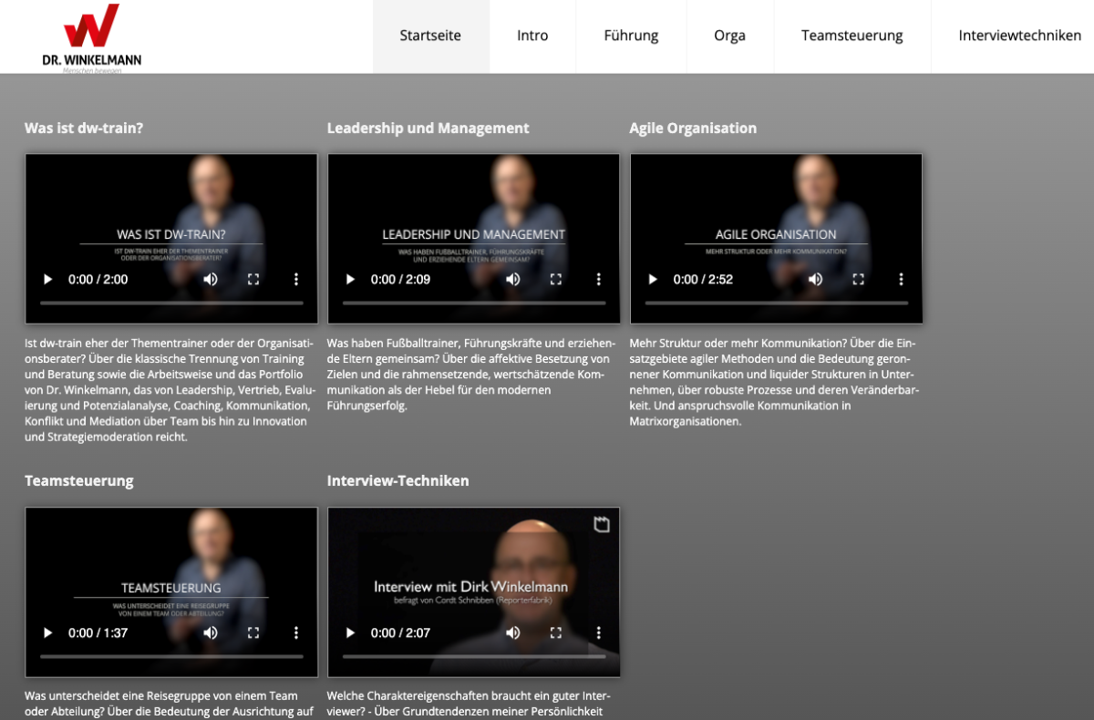Enter fullscreen on Agile Organisation video
The width and height of the screenshot is (1094, 720).
[x=858, y=280]
